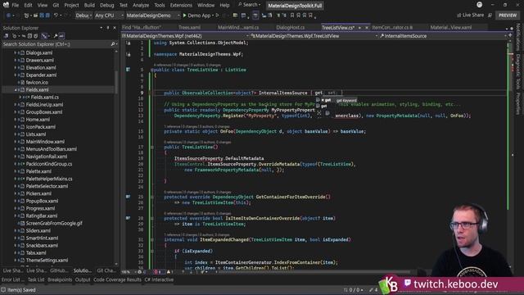Click the Search box in title bar
The image size is (524, 295).
(x=249, y=5)
